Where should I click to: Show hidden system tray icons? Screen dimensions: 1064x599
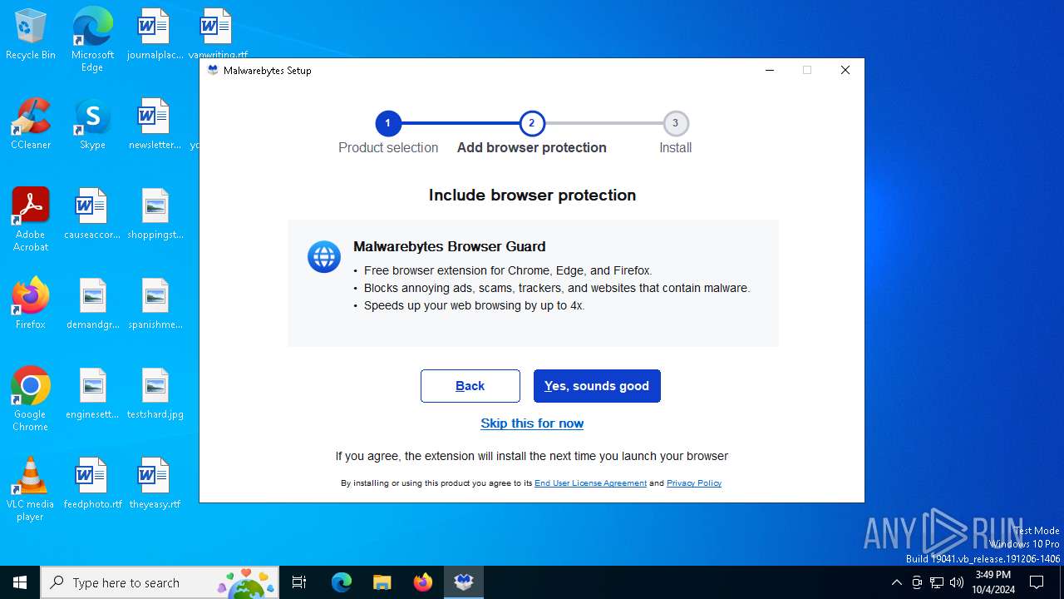(x=896, y=582)
